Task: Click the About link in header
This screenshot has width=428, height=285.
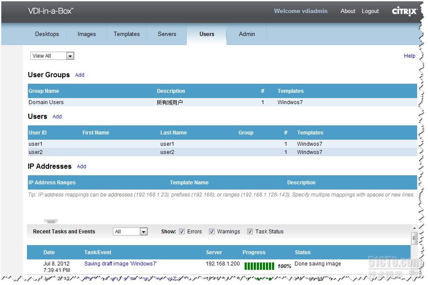Action: point(348,11)
